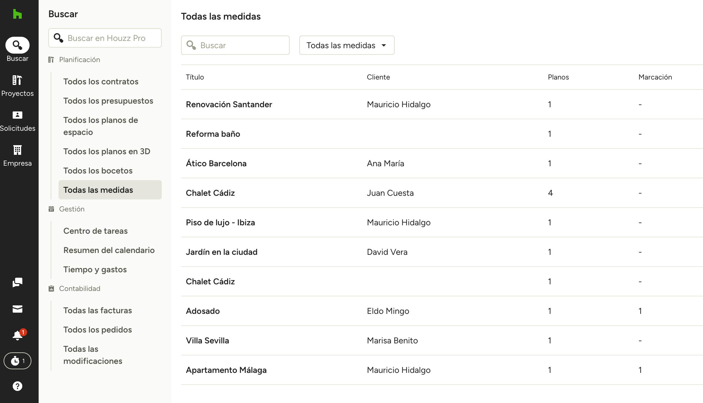Expand the Todas las medidas filter dropdown

coord(347,45)
